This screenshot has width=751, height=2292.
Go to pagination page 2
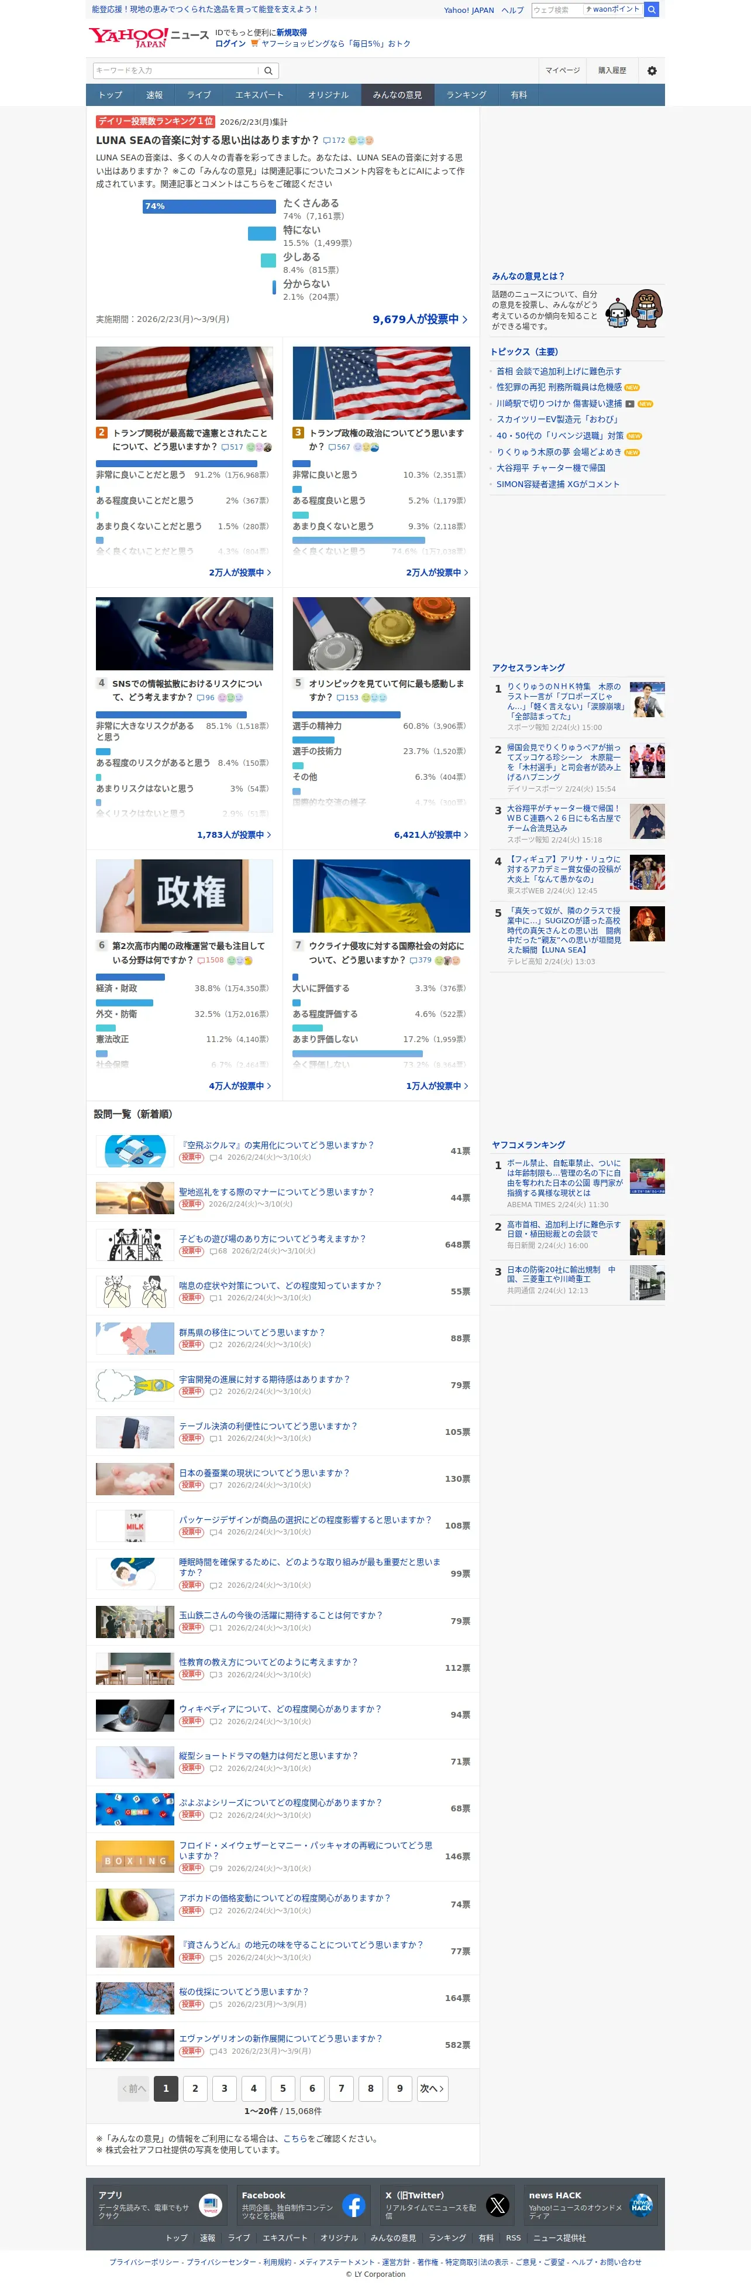(195, 2089)
